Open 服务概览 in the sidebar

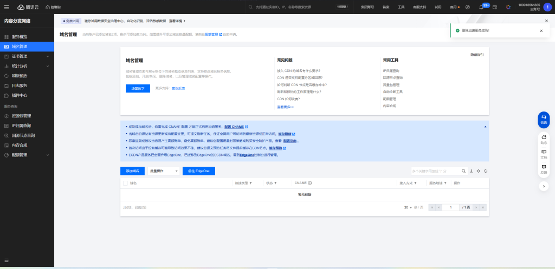click(27, 37)
